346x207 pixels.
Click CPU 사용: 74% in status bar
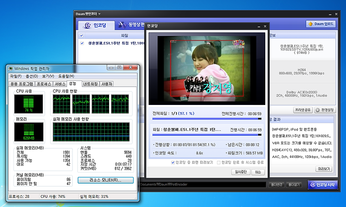(x=53, y=196)
